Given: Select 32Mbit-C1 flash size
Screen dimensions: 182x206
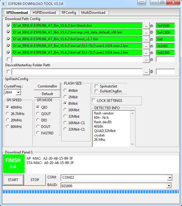Looking at the screenshot, I should 65,129.
